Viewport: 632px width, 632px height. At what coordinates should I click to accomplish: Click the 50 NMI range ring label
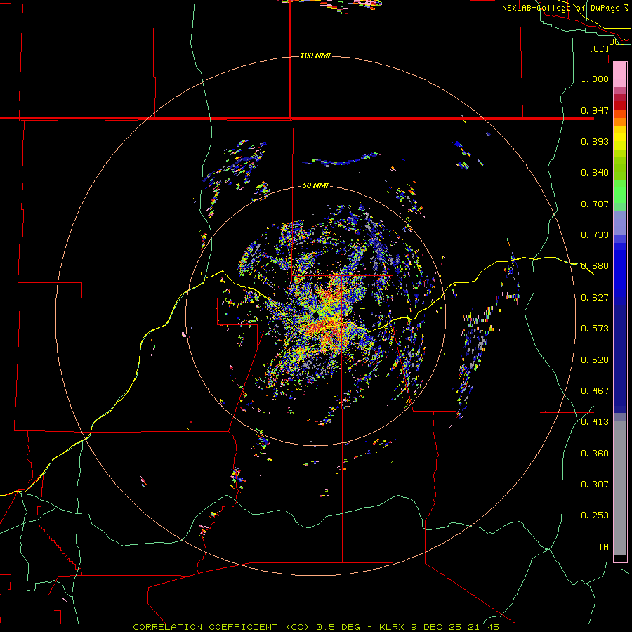point(315,185)
